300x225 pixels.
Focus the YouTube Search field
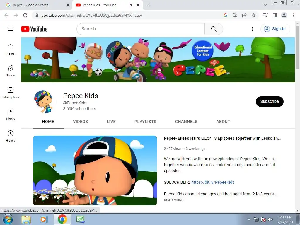tap(141, 29)
